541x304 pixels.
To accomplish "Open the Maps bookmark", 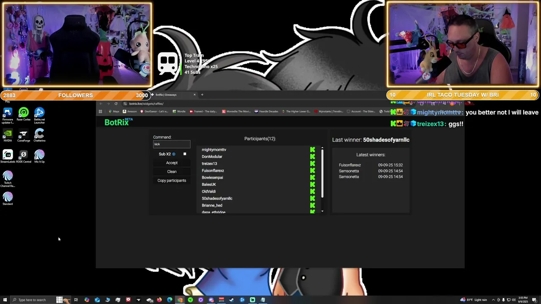I will [x=114, y=111].
